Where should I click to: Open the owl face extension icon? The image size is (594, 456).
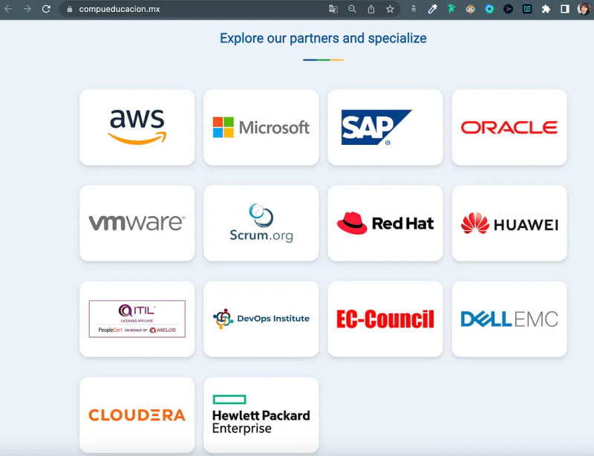tap(471, 9)
